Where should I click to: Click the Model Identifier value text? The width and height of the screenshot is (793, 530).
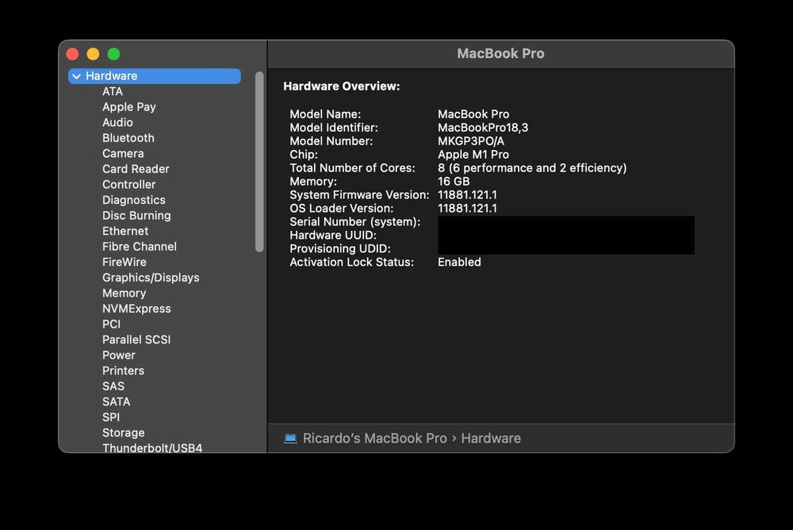point(483,128)
